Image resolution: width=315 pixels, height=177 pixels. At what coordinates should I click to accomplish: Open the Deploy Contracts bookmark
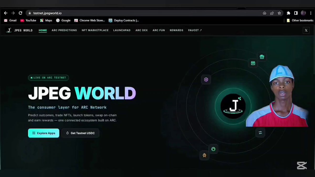pyautogui.click(x=124, y=20)
